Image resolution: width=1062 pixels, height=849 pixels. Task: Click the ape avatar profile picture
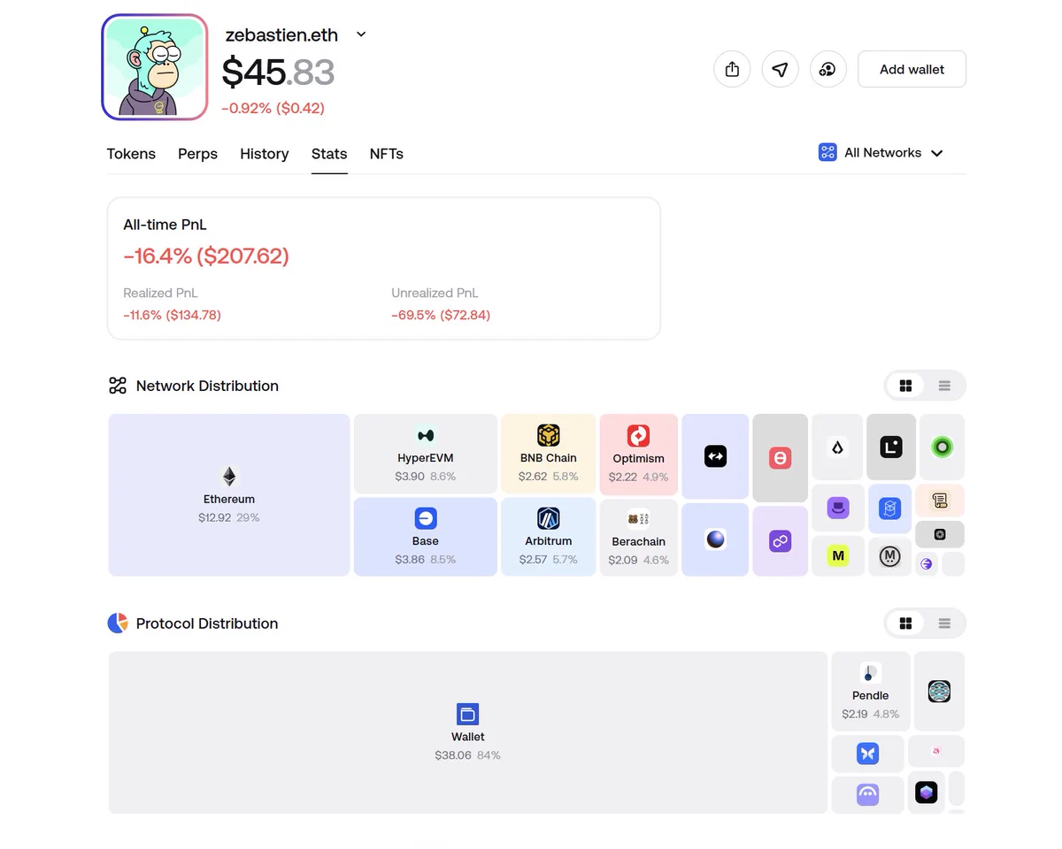[x=155, y=66]
